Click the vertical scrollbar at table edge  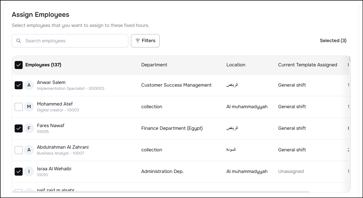pyautogui.click(x=350, y=59)
